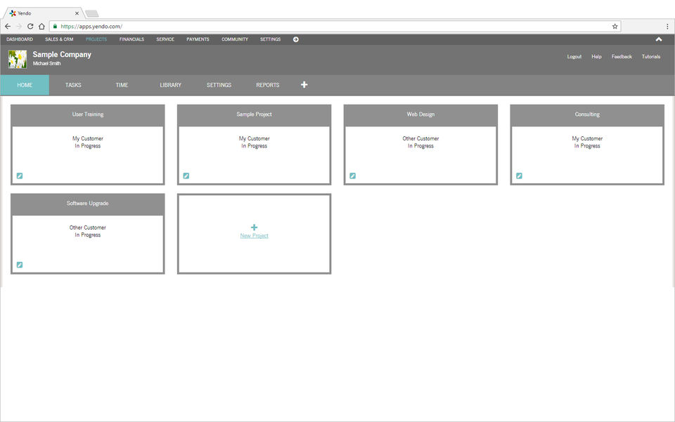Open the Help link
The height and width of the screenshot is (422, 675).
[596, 57]
